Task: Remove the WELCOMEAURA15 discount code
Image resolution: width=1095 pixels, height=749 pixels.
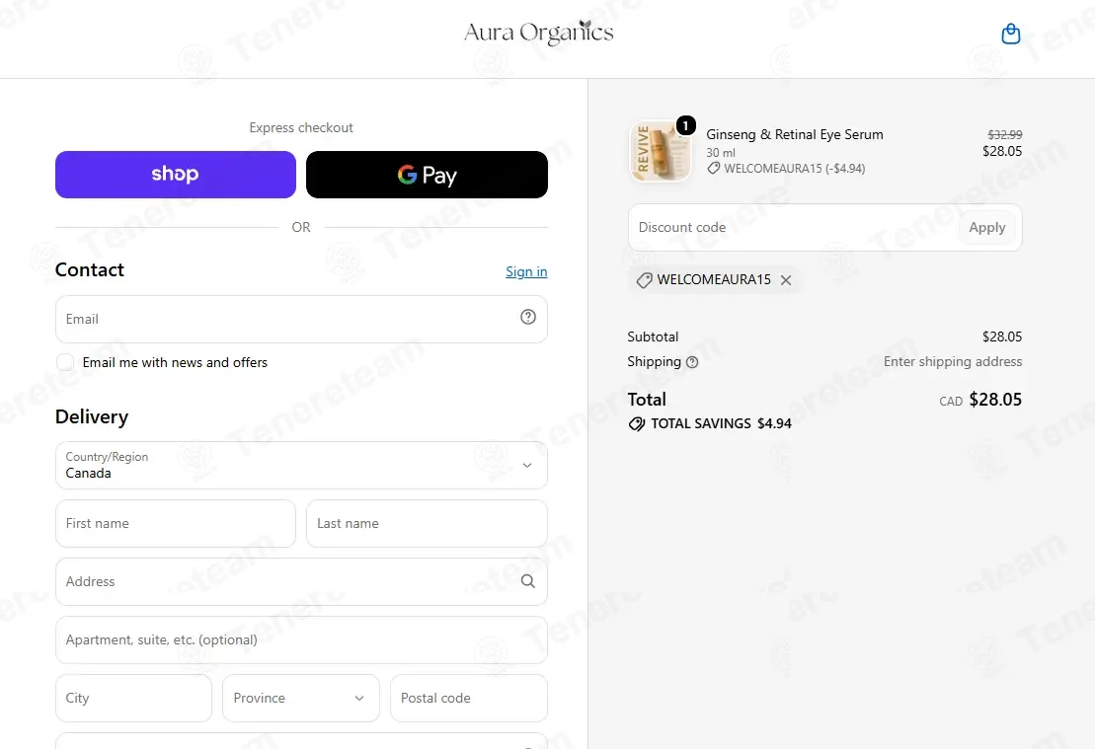Action: point(786,280)
